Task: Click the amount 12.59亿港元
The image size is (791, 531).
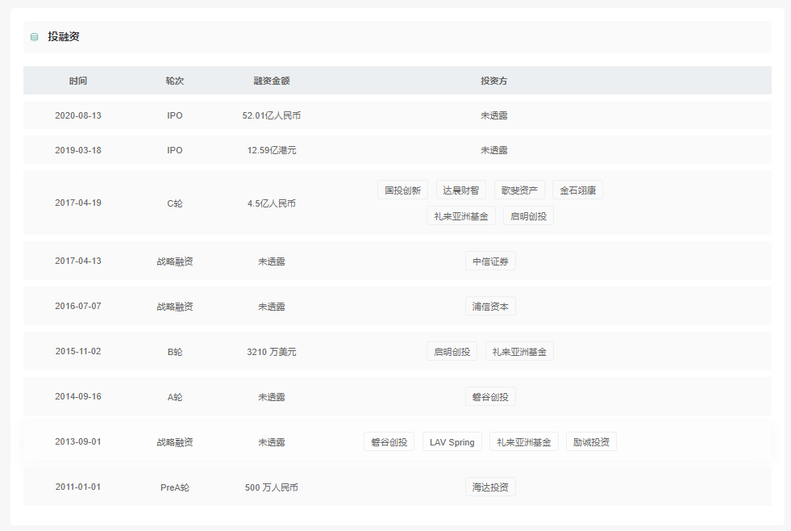Action: pos(272,150)
